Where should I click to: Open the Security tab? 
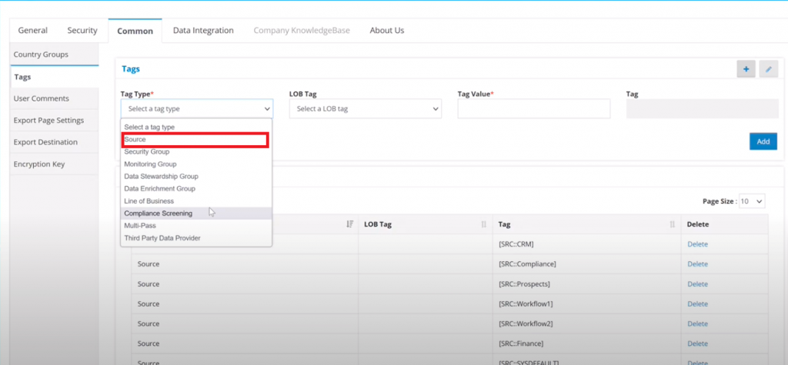pos(82,31)
